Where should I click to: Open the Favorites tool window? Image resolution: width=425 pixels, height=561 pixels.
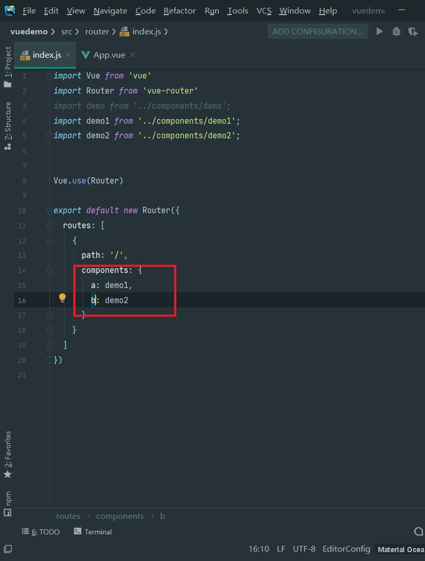point(7,455)
